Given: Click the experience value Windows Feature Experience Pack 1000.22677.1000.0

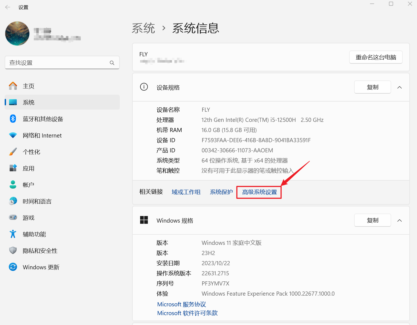Looking at the screenshot, I should [x=268, y=294].
